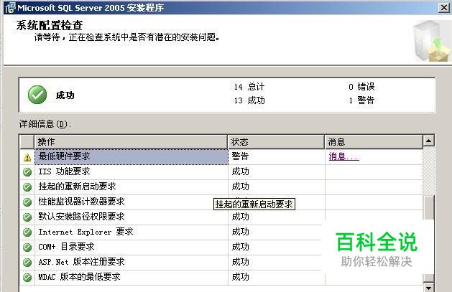Click the 成功 status for MDAC row
This screenshot has height=292, width=452.
click(x=240, y=277)
